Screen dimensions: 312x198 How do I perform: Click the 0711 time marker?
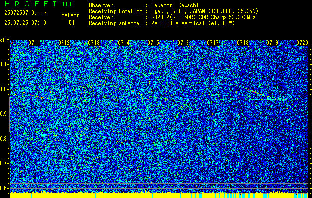click(34, 43)
